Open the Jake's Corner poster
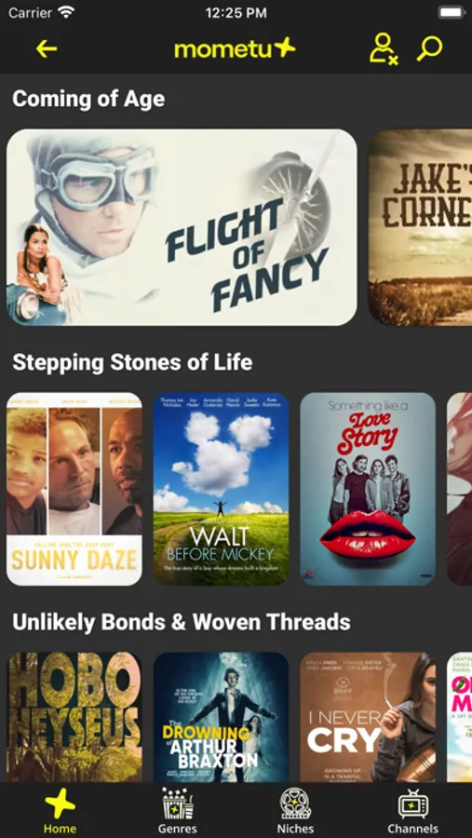The height and width of the screenshot is (838, 472). coord(420,227)
